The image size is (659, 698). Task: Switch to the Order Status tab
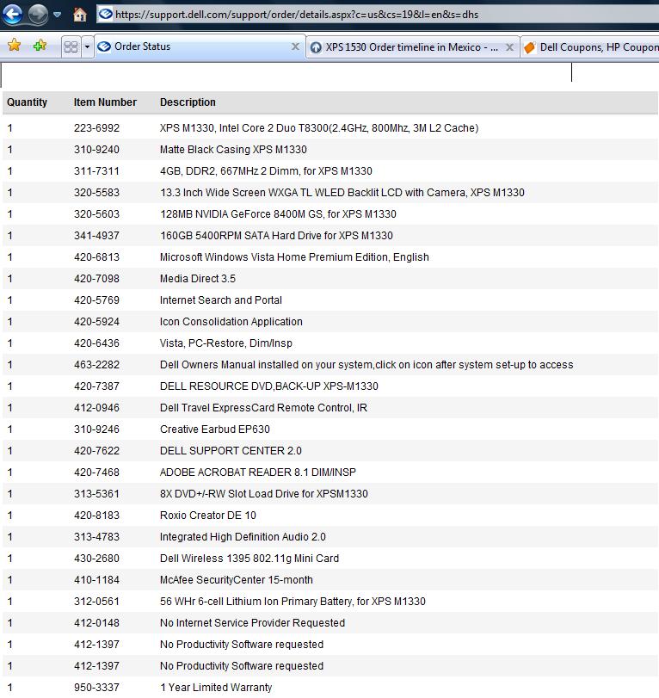click(x=200, y=46)
